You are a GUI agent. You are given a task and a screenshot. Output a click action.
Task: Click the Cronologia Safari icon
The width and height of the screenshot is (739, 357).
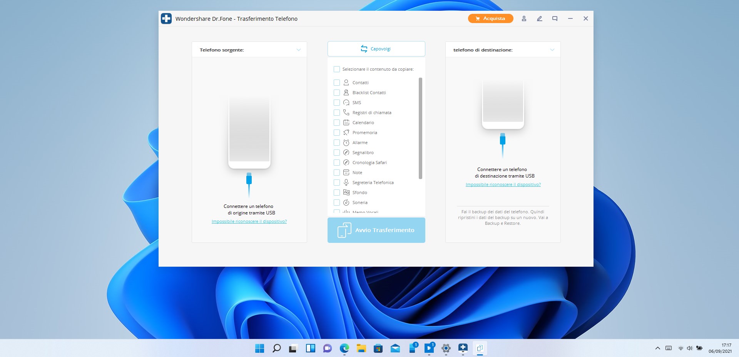pyautogui.click(x=346, y=163)
